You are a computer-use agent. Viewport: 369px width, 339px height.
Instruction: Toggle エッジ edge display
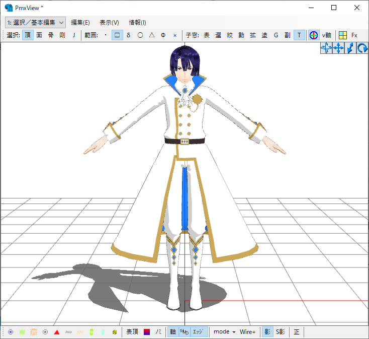[199, 332]
